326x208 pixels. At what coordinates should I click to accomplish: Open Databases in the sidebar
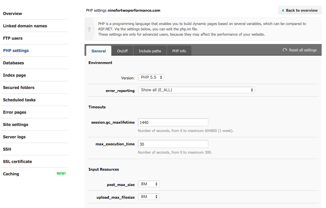pos(13,63)
